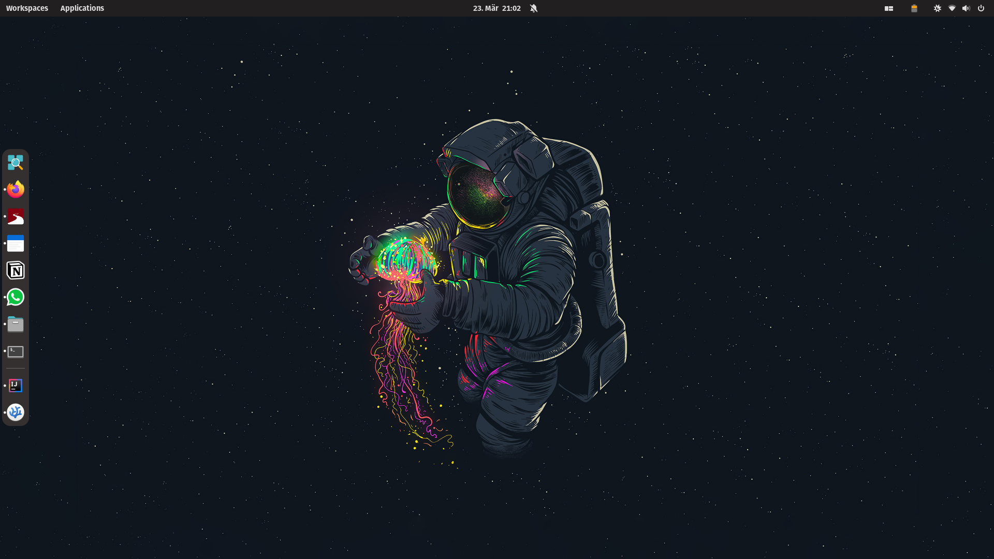
Task: Launch the Terminal from the dock
Action: click(x=16, y=351)
